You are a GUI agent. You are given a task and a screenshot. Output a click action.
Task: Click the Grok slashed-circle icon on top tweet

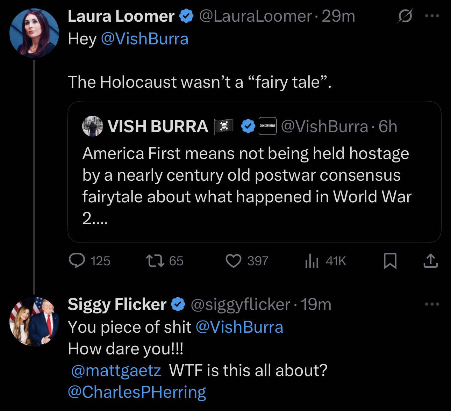click(405, 16)
